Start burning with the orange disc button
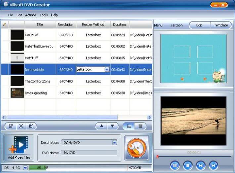This screenshot has height=173, width=235. (x=137, y=148)
